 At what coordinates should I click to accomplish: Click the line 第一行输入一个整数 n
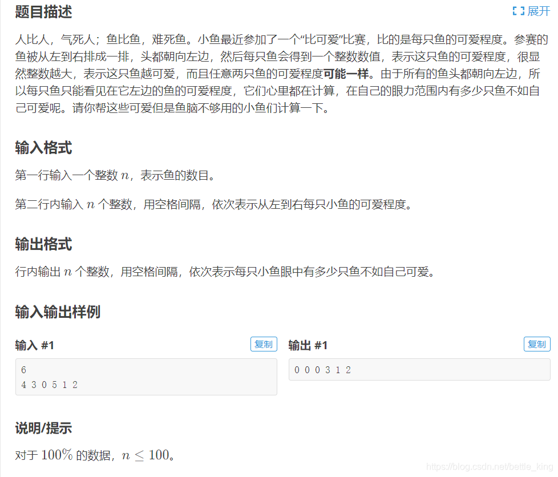(115, 175)
